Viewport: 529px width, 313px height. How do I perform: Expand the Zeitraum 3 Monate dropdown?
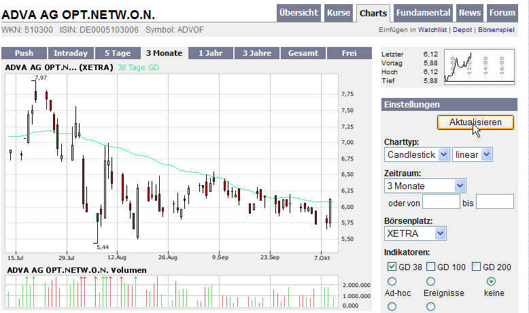(425, 185)
